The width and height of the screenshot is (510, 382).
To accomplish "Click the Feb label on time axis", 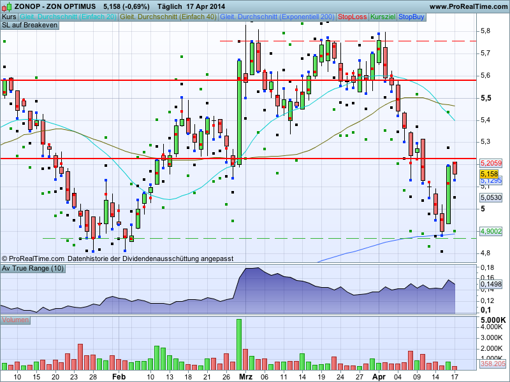I will point(119,377).
